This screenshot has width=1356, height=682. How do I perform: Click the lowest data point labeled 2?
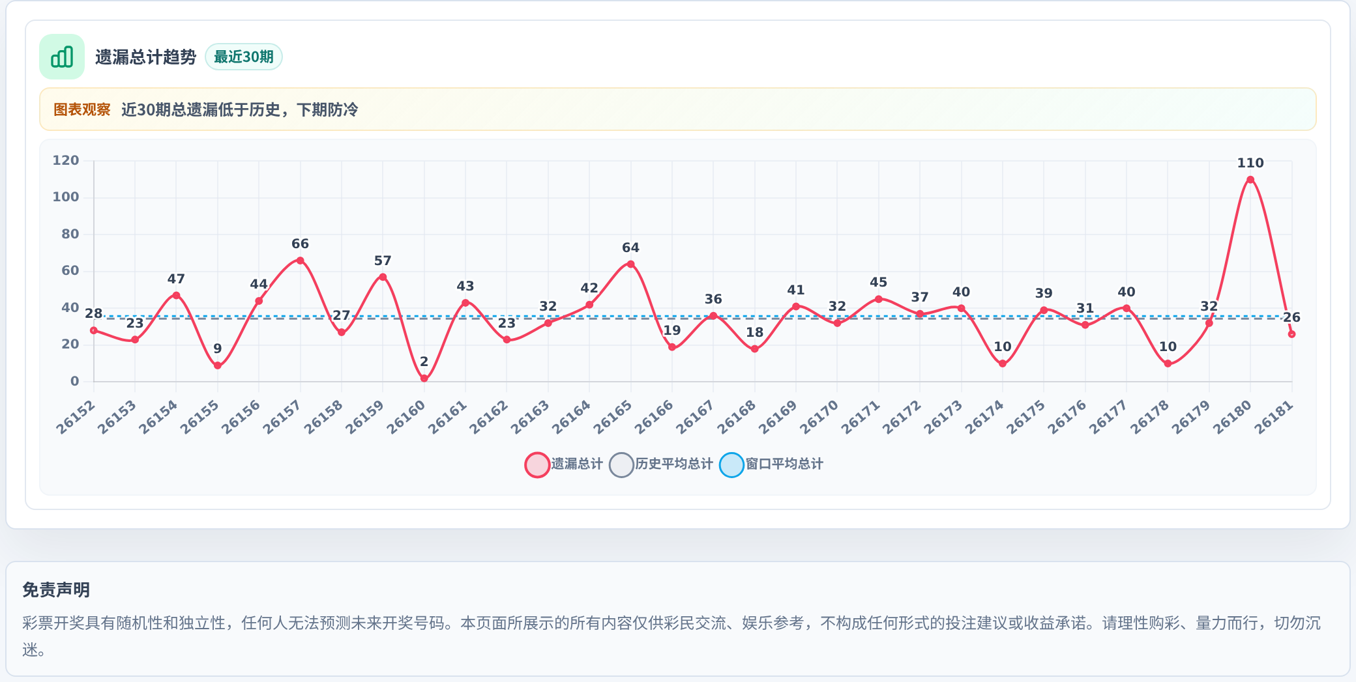(424, 378)
